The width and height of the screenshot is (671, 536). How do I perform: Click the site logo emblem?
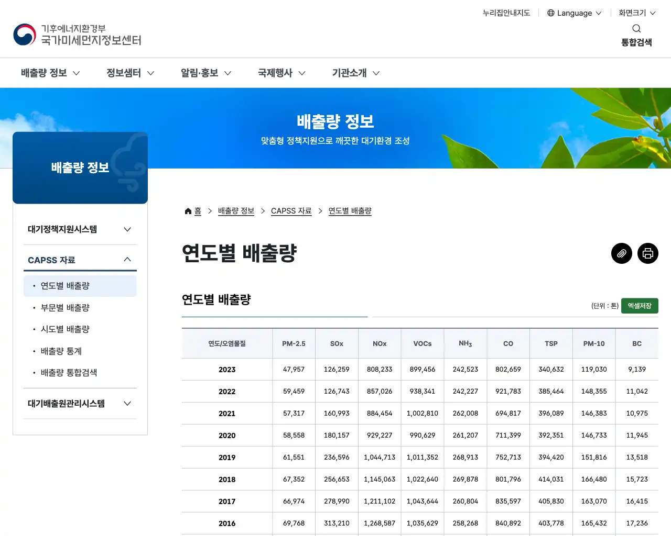(25, 35)
